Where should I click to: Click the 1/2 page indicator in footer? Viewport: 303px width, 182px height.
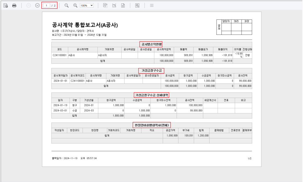tap(249, 158)
